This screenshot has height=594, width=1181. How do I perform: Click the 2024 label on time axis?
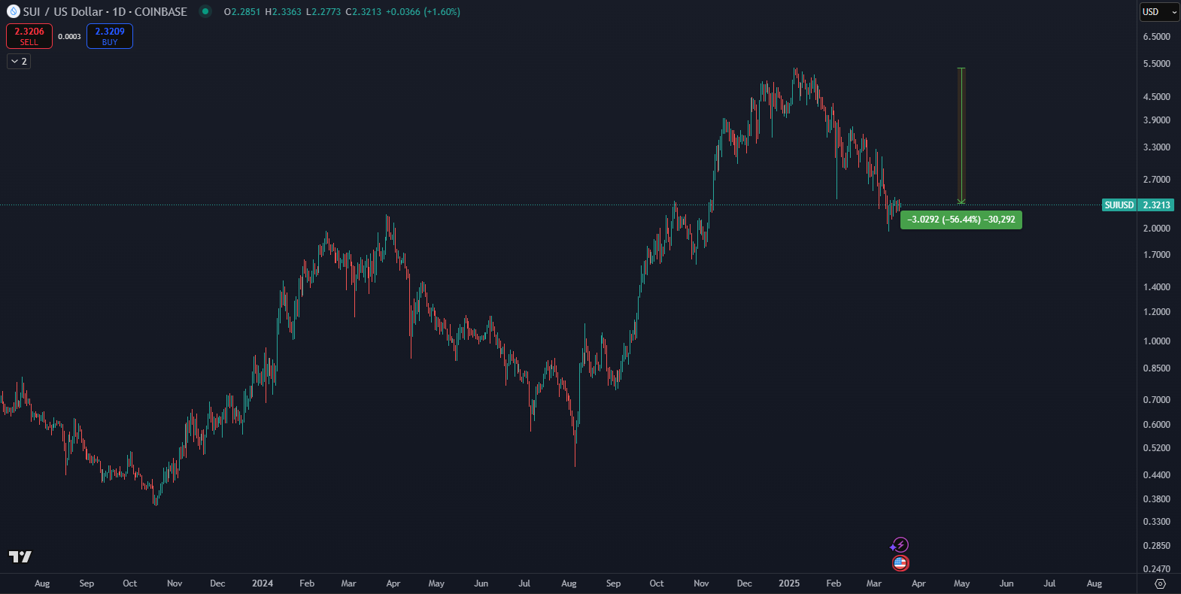[263, 583]
